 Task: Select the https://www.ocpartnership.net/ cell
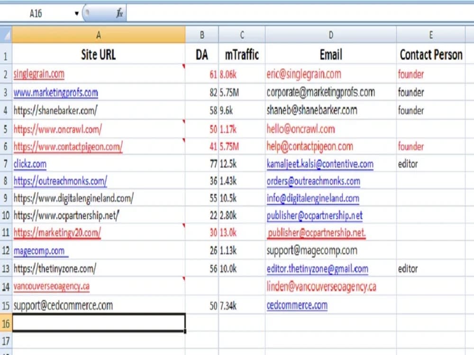coord(99,215)
